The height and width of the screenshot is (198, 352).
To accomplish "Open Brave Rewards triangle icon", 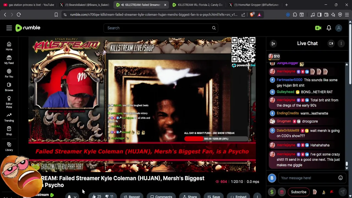I will [259, 15].
